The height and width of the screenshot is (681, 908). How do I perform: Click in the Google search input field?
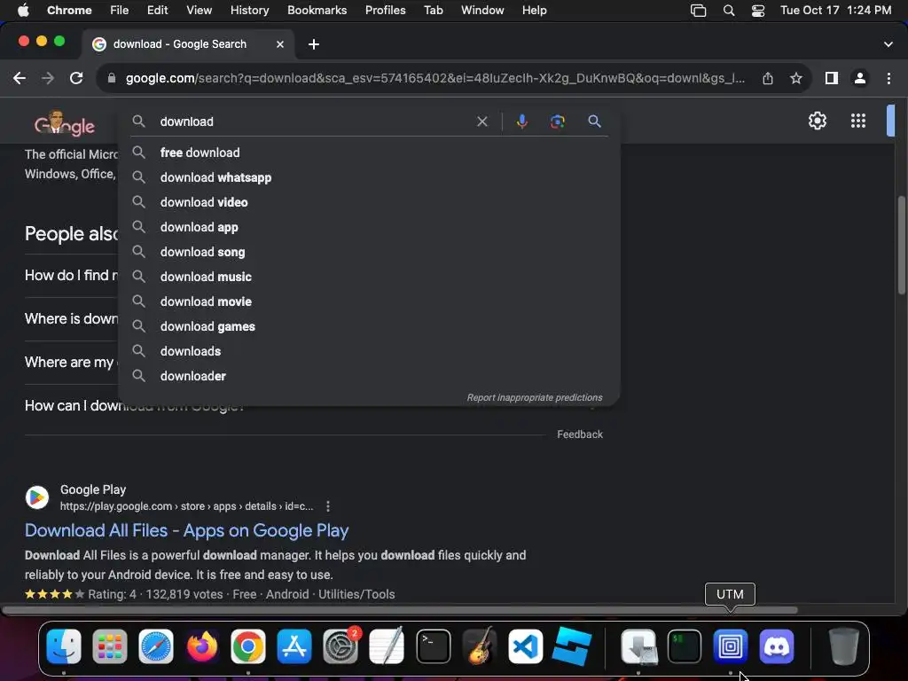pyautogui.click(x=313, y=121)
